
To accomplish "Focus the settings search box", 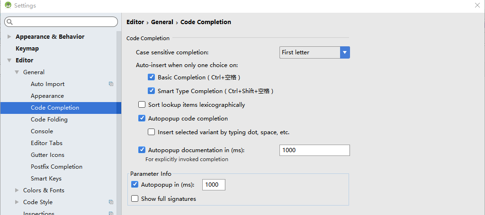I will [x=61, y=22].
